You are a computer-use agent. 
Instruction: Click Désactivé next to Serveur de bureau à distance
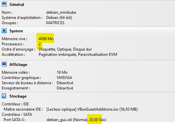coord(65,83)
